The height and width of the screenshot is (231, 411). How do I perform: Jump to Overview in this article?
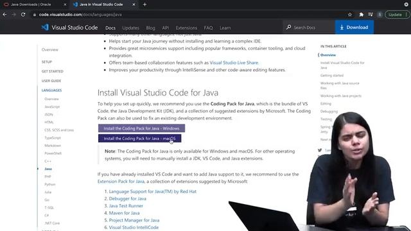[x=328, y=55]
